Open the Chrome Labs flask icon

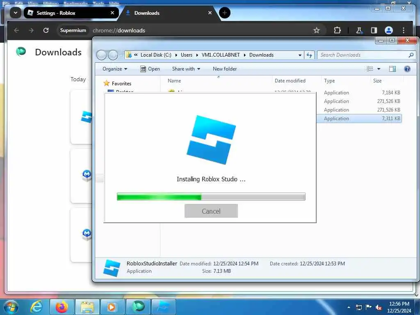click(359, 30)
